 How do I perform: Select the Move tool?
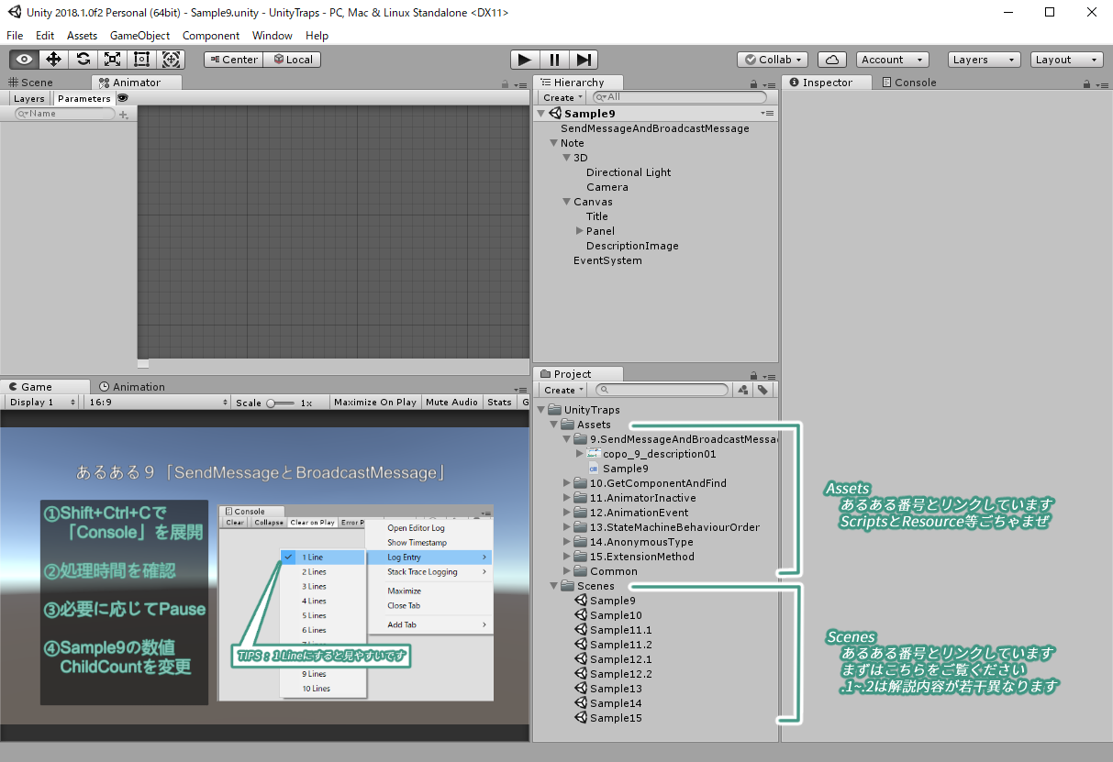tap(53, 59)
